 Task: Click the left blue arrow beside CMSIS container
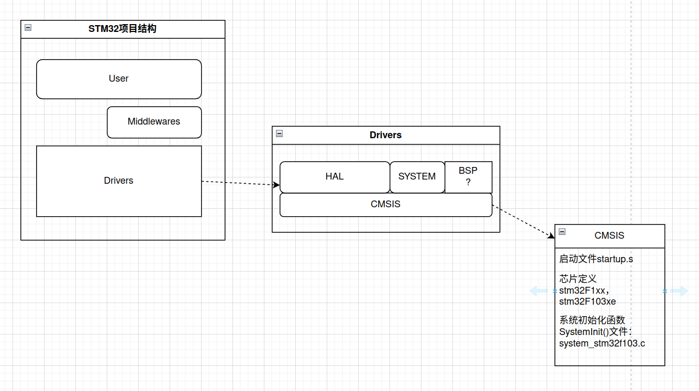[539, 291]
